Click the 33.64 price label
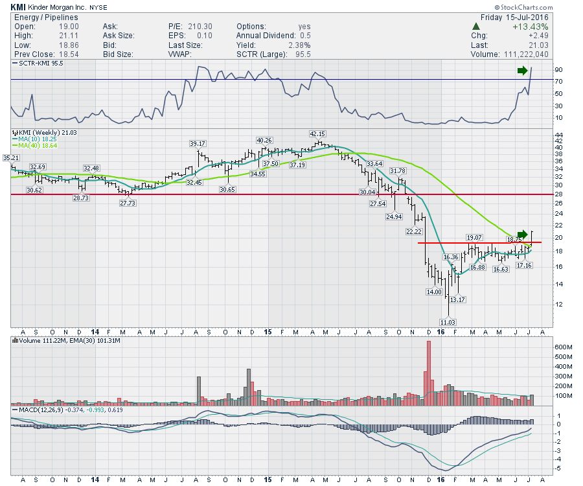Image resolution: width=583 pixels, height=486 pixels. [x=374, y=163]
